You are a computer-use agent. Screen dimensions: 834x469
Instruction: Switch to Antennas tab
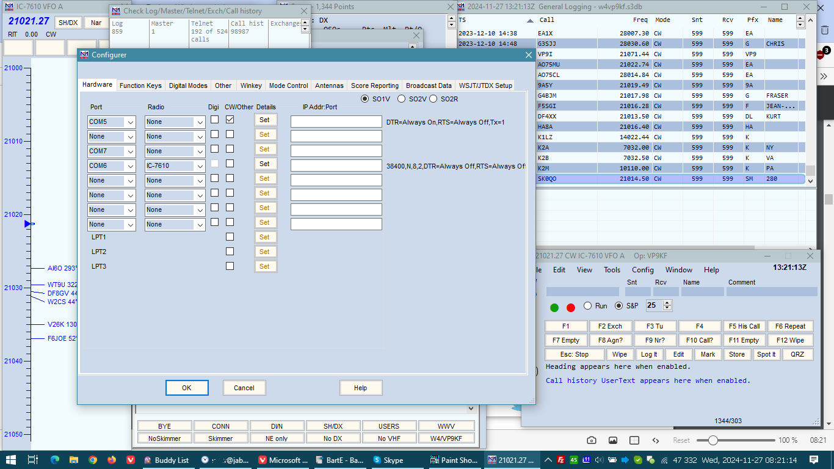tap(329, 85)
